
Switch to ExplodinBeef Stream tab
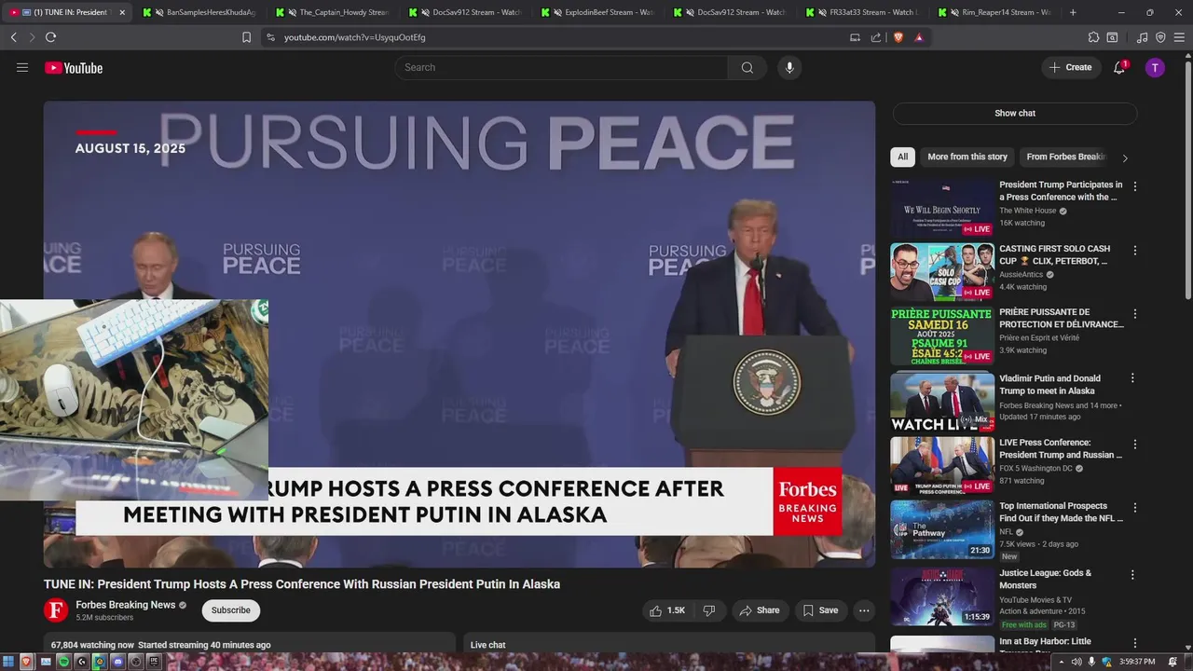pyautogui.click(x=599, y=12)
